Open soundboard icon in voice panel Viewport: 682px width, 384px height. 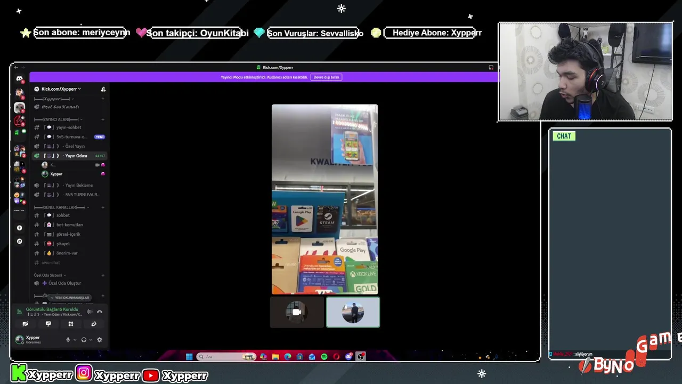[x=94, y=324]
